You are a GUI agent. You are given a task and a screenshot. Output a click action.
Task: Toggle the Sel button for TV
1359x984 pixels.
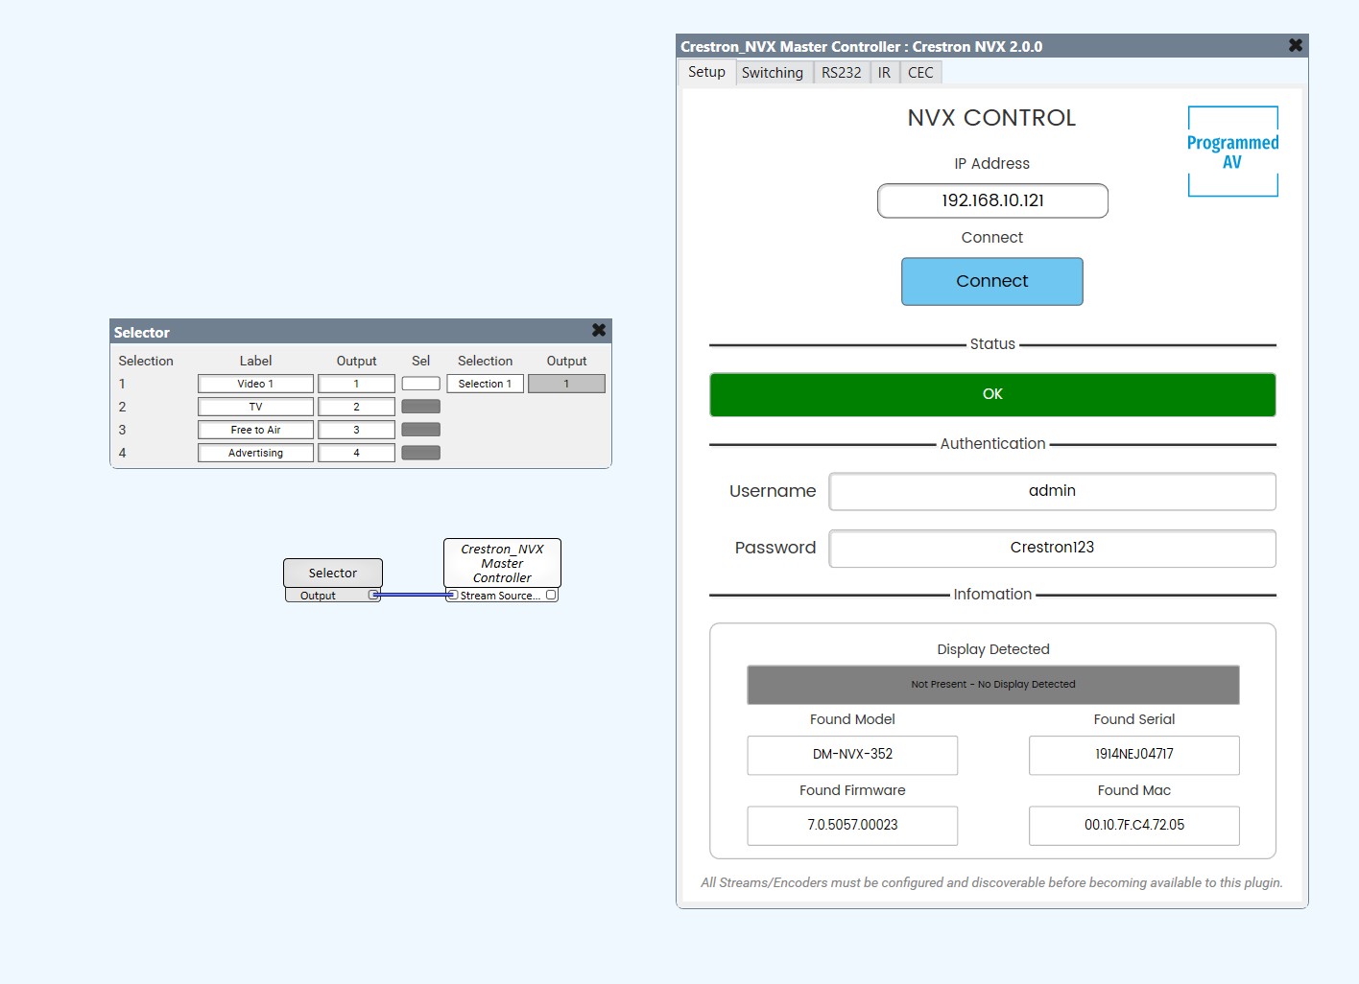click(420, 406)
